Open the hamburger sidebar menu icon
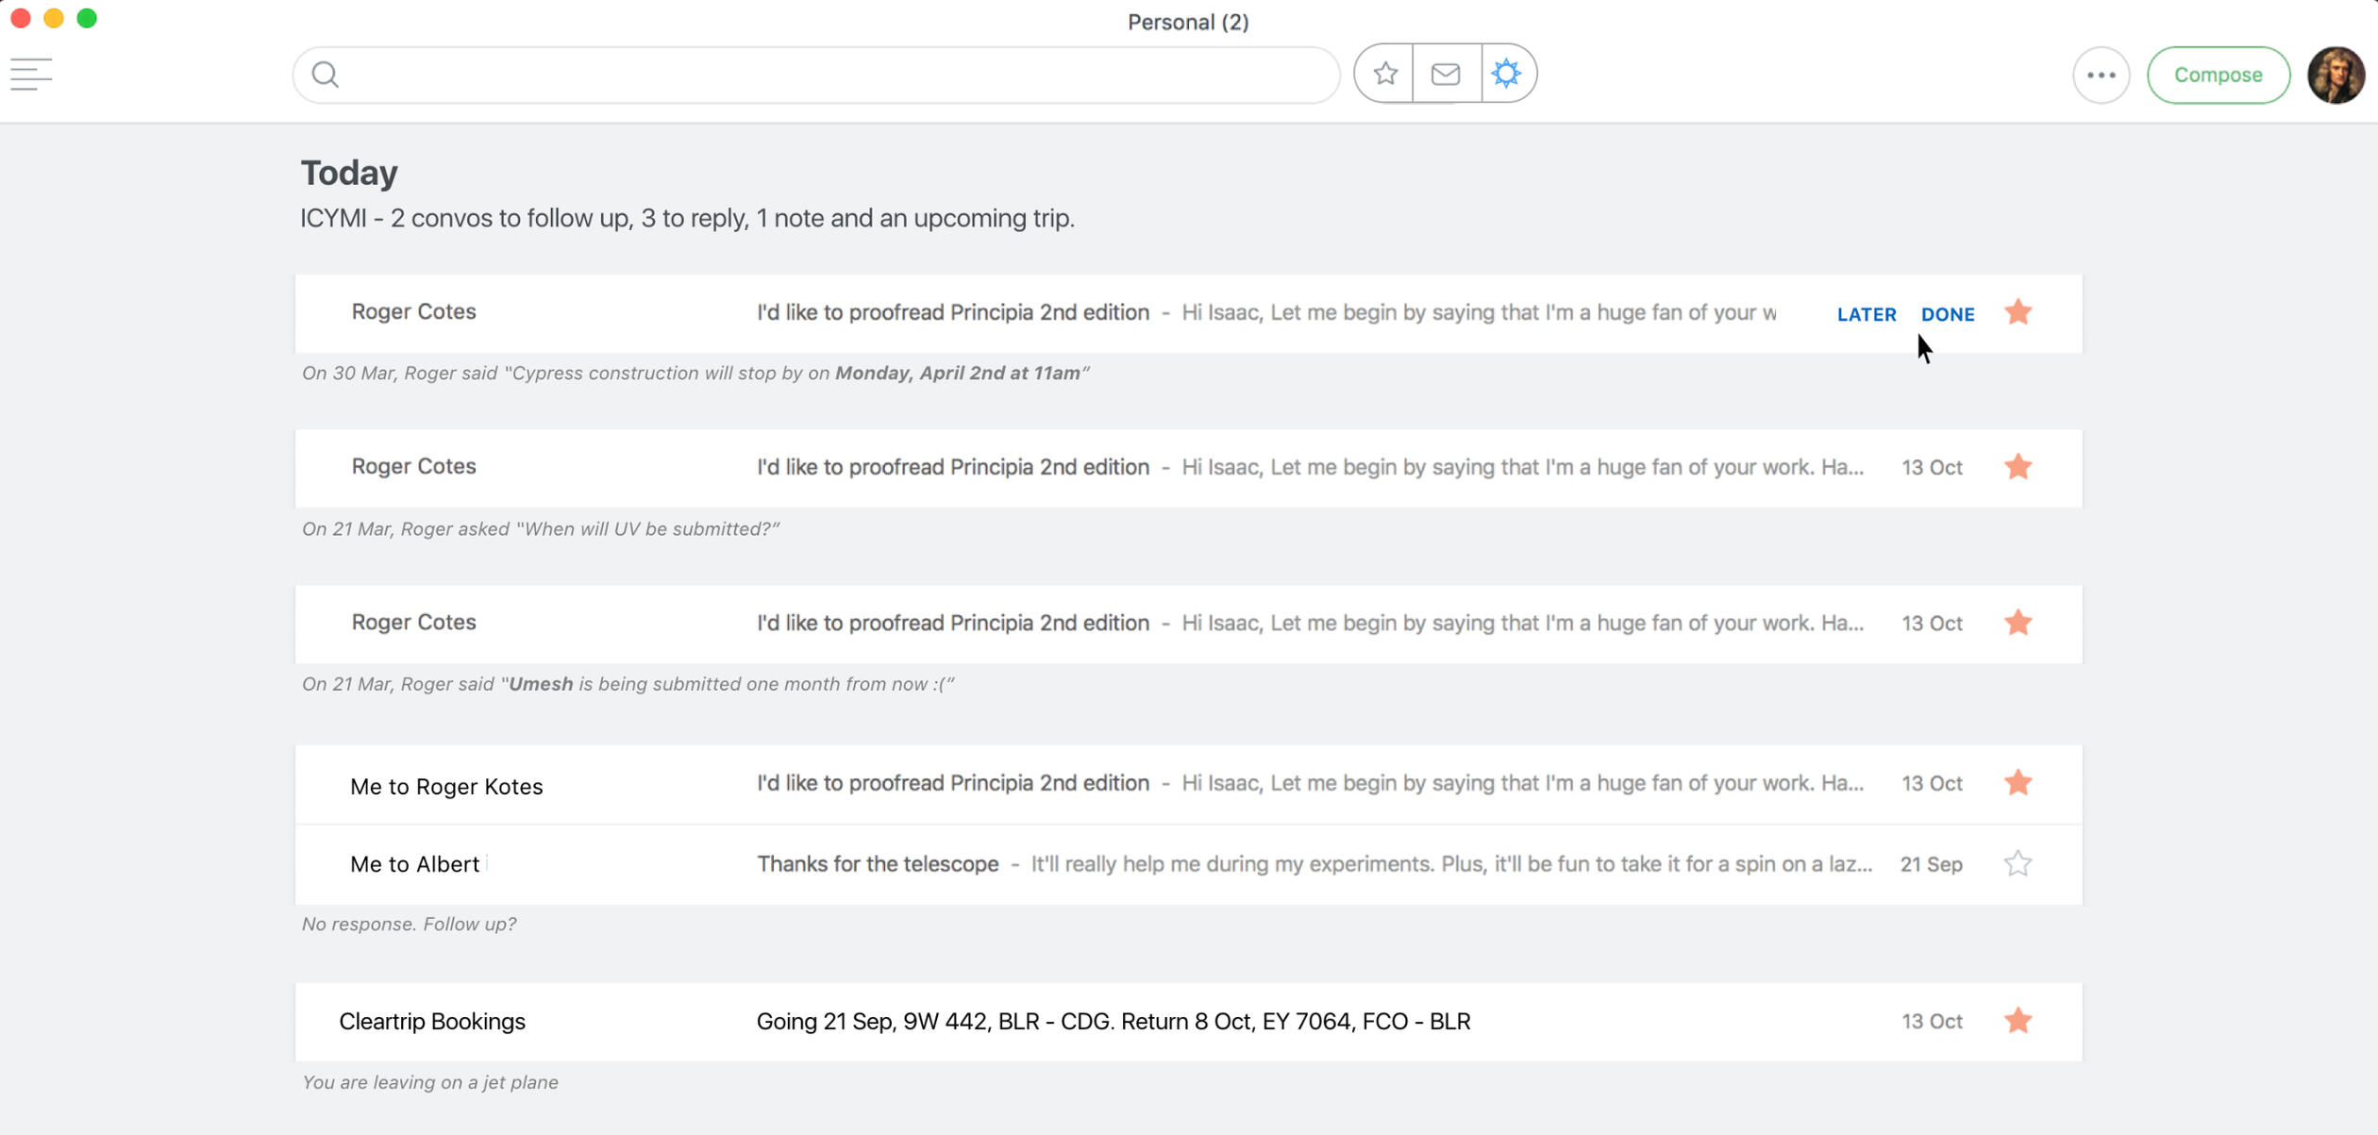The height and width of the screenshot is (1135, 2378). pos(31,75)
